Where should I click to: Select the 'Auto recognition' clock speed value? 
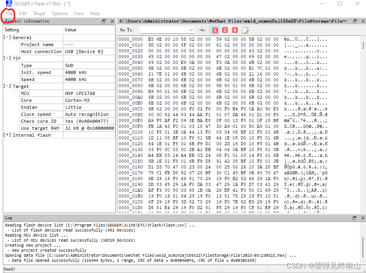click(87, 114)
